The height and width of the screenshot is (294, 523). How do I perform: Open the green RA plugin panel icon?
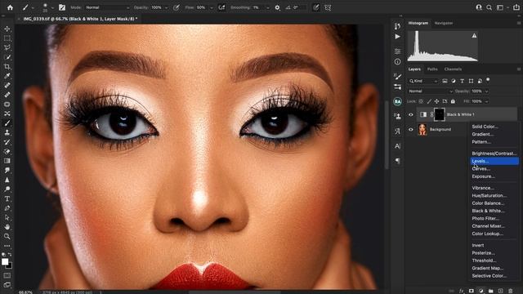[x=397, y=101]
